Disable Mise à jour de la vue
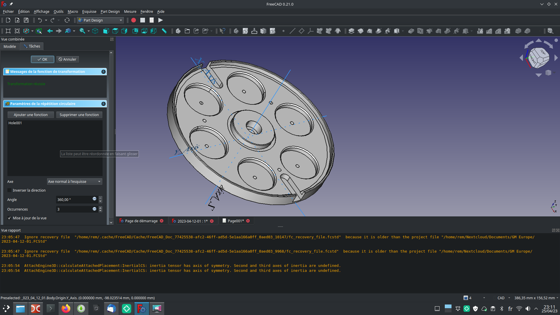 (9, 218)
